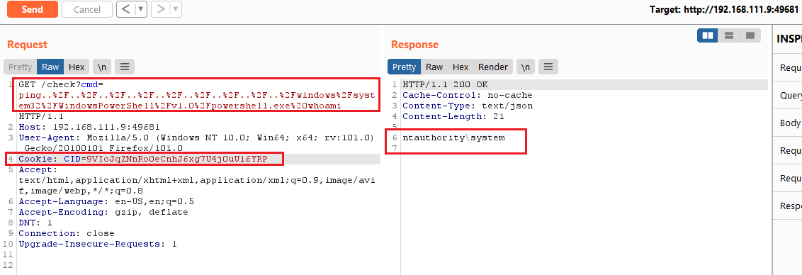
Task: Click the Inspector panel heading
Action: click(789, 39)
